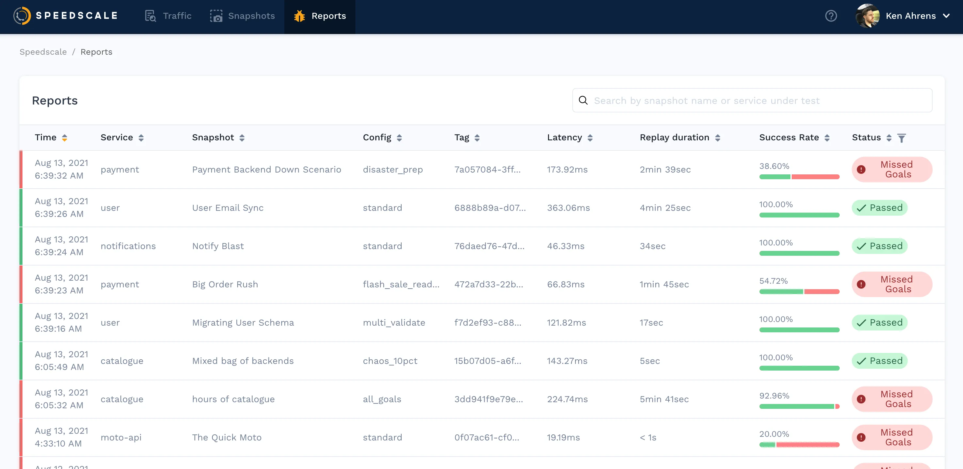
Task: Toggle sorting on the Time column
Action: point(65,138)
